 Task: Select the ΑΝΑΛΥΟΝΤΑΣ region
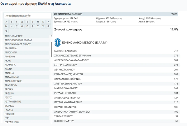[x=26, y=77]
